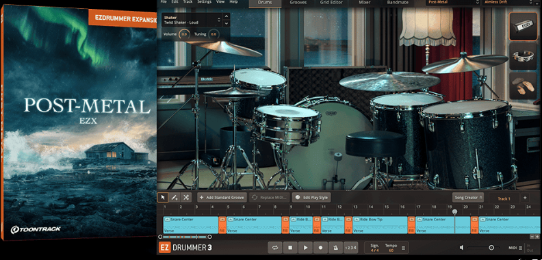Select the Track 1 tab
This screenshot has width=542, height=260.
pyautogui.click(x=503, y=198)
